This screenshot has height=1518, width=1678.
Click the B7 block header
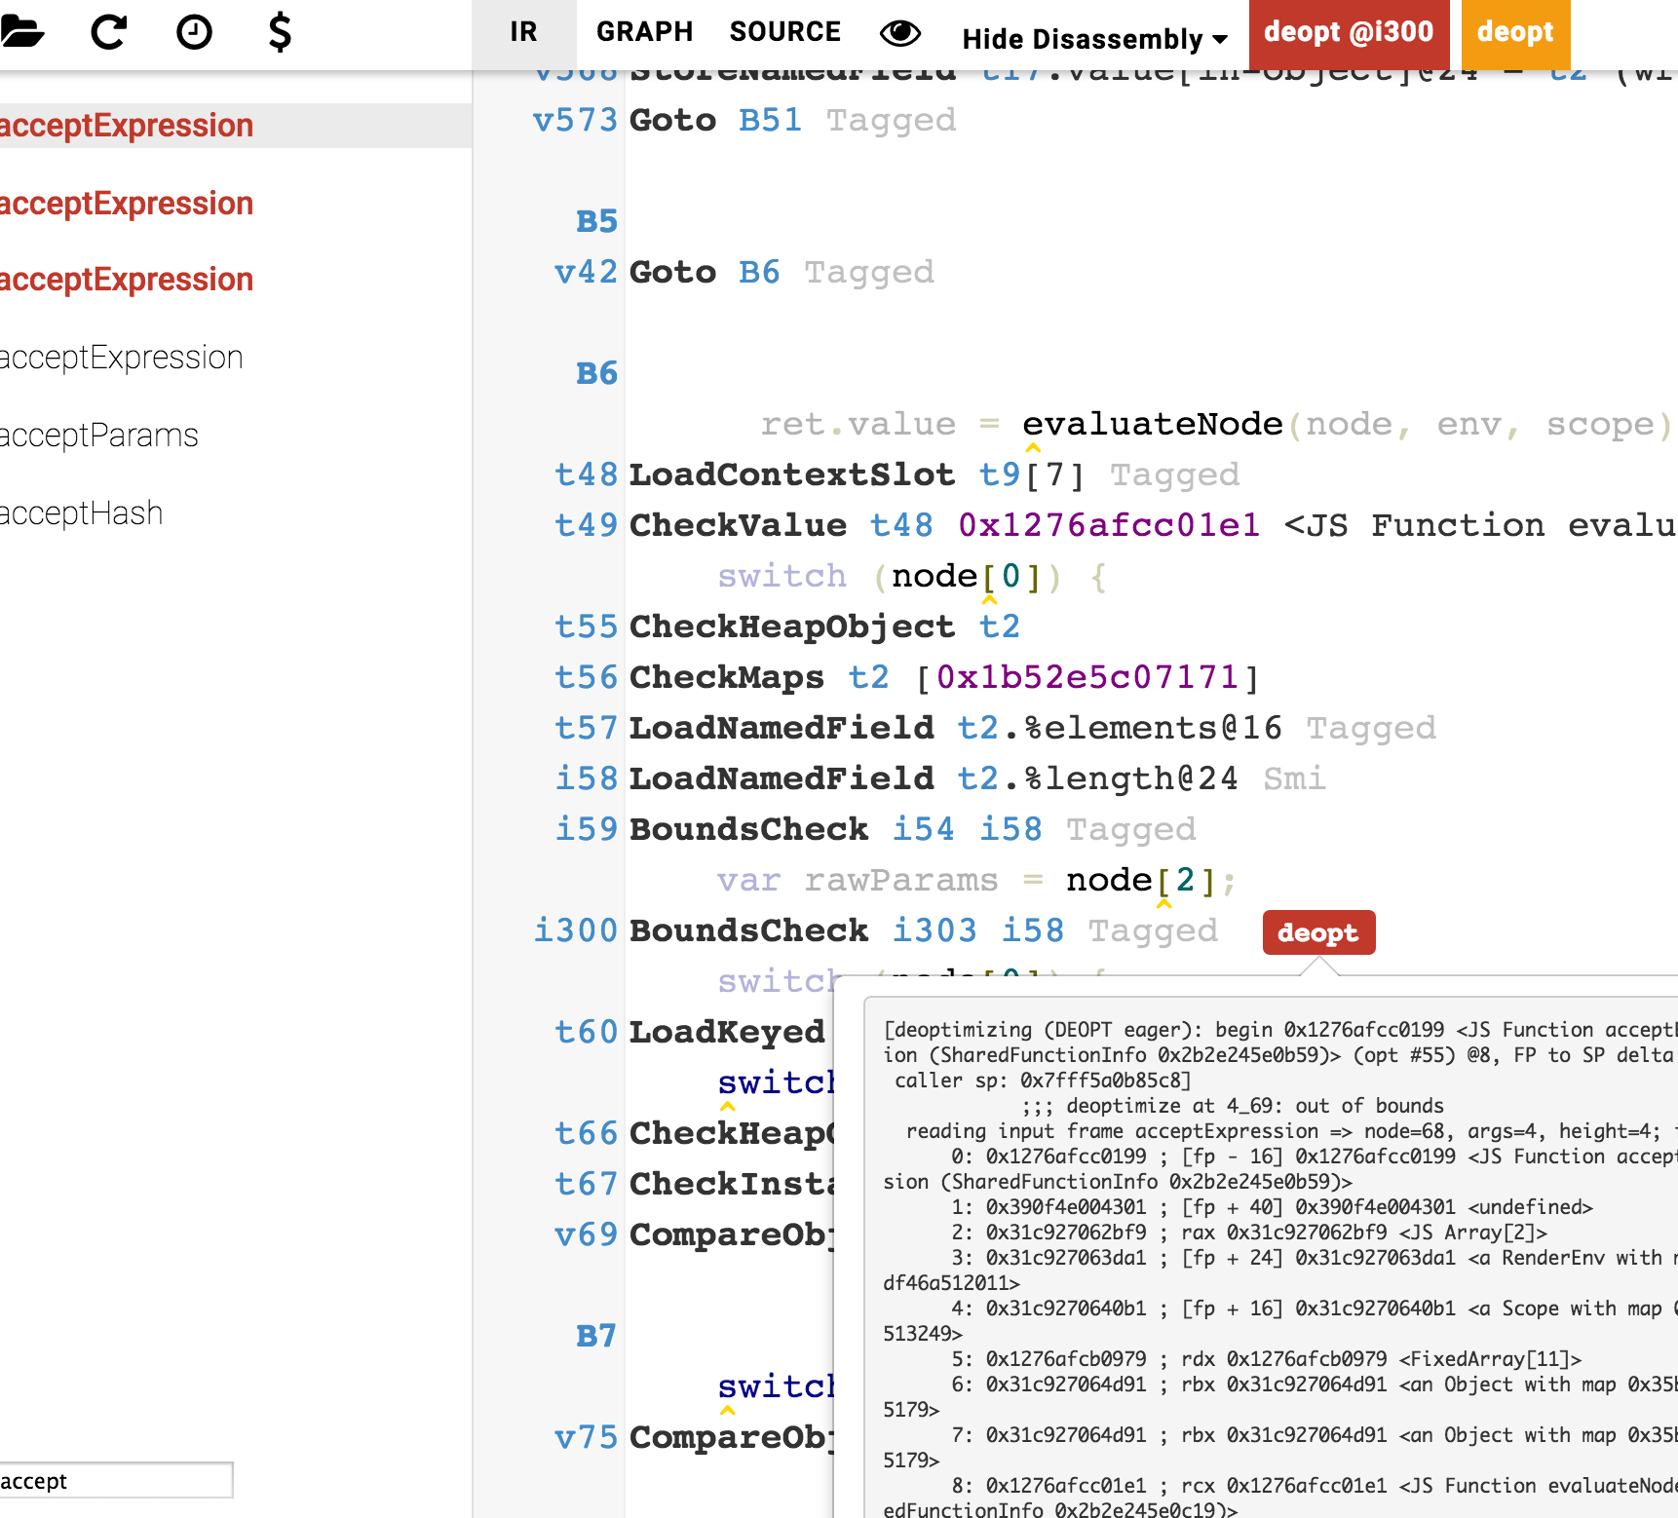(596, 1336)
